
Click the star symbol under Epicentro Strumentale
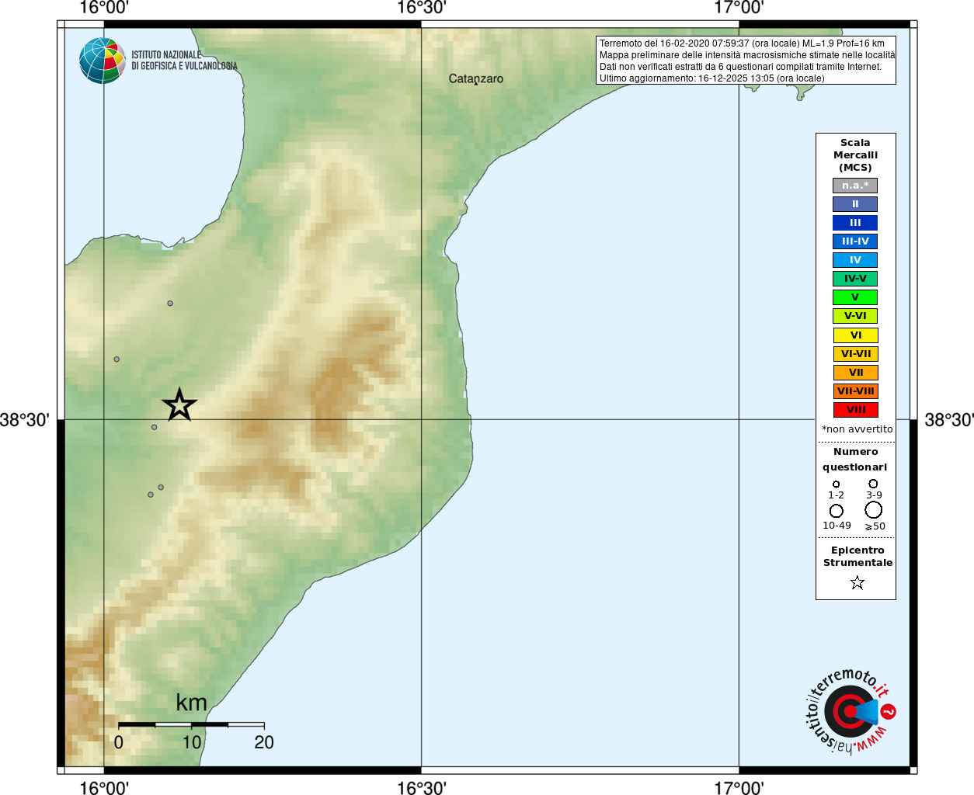pyautogui.click(x=857, y=582)
